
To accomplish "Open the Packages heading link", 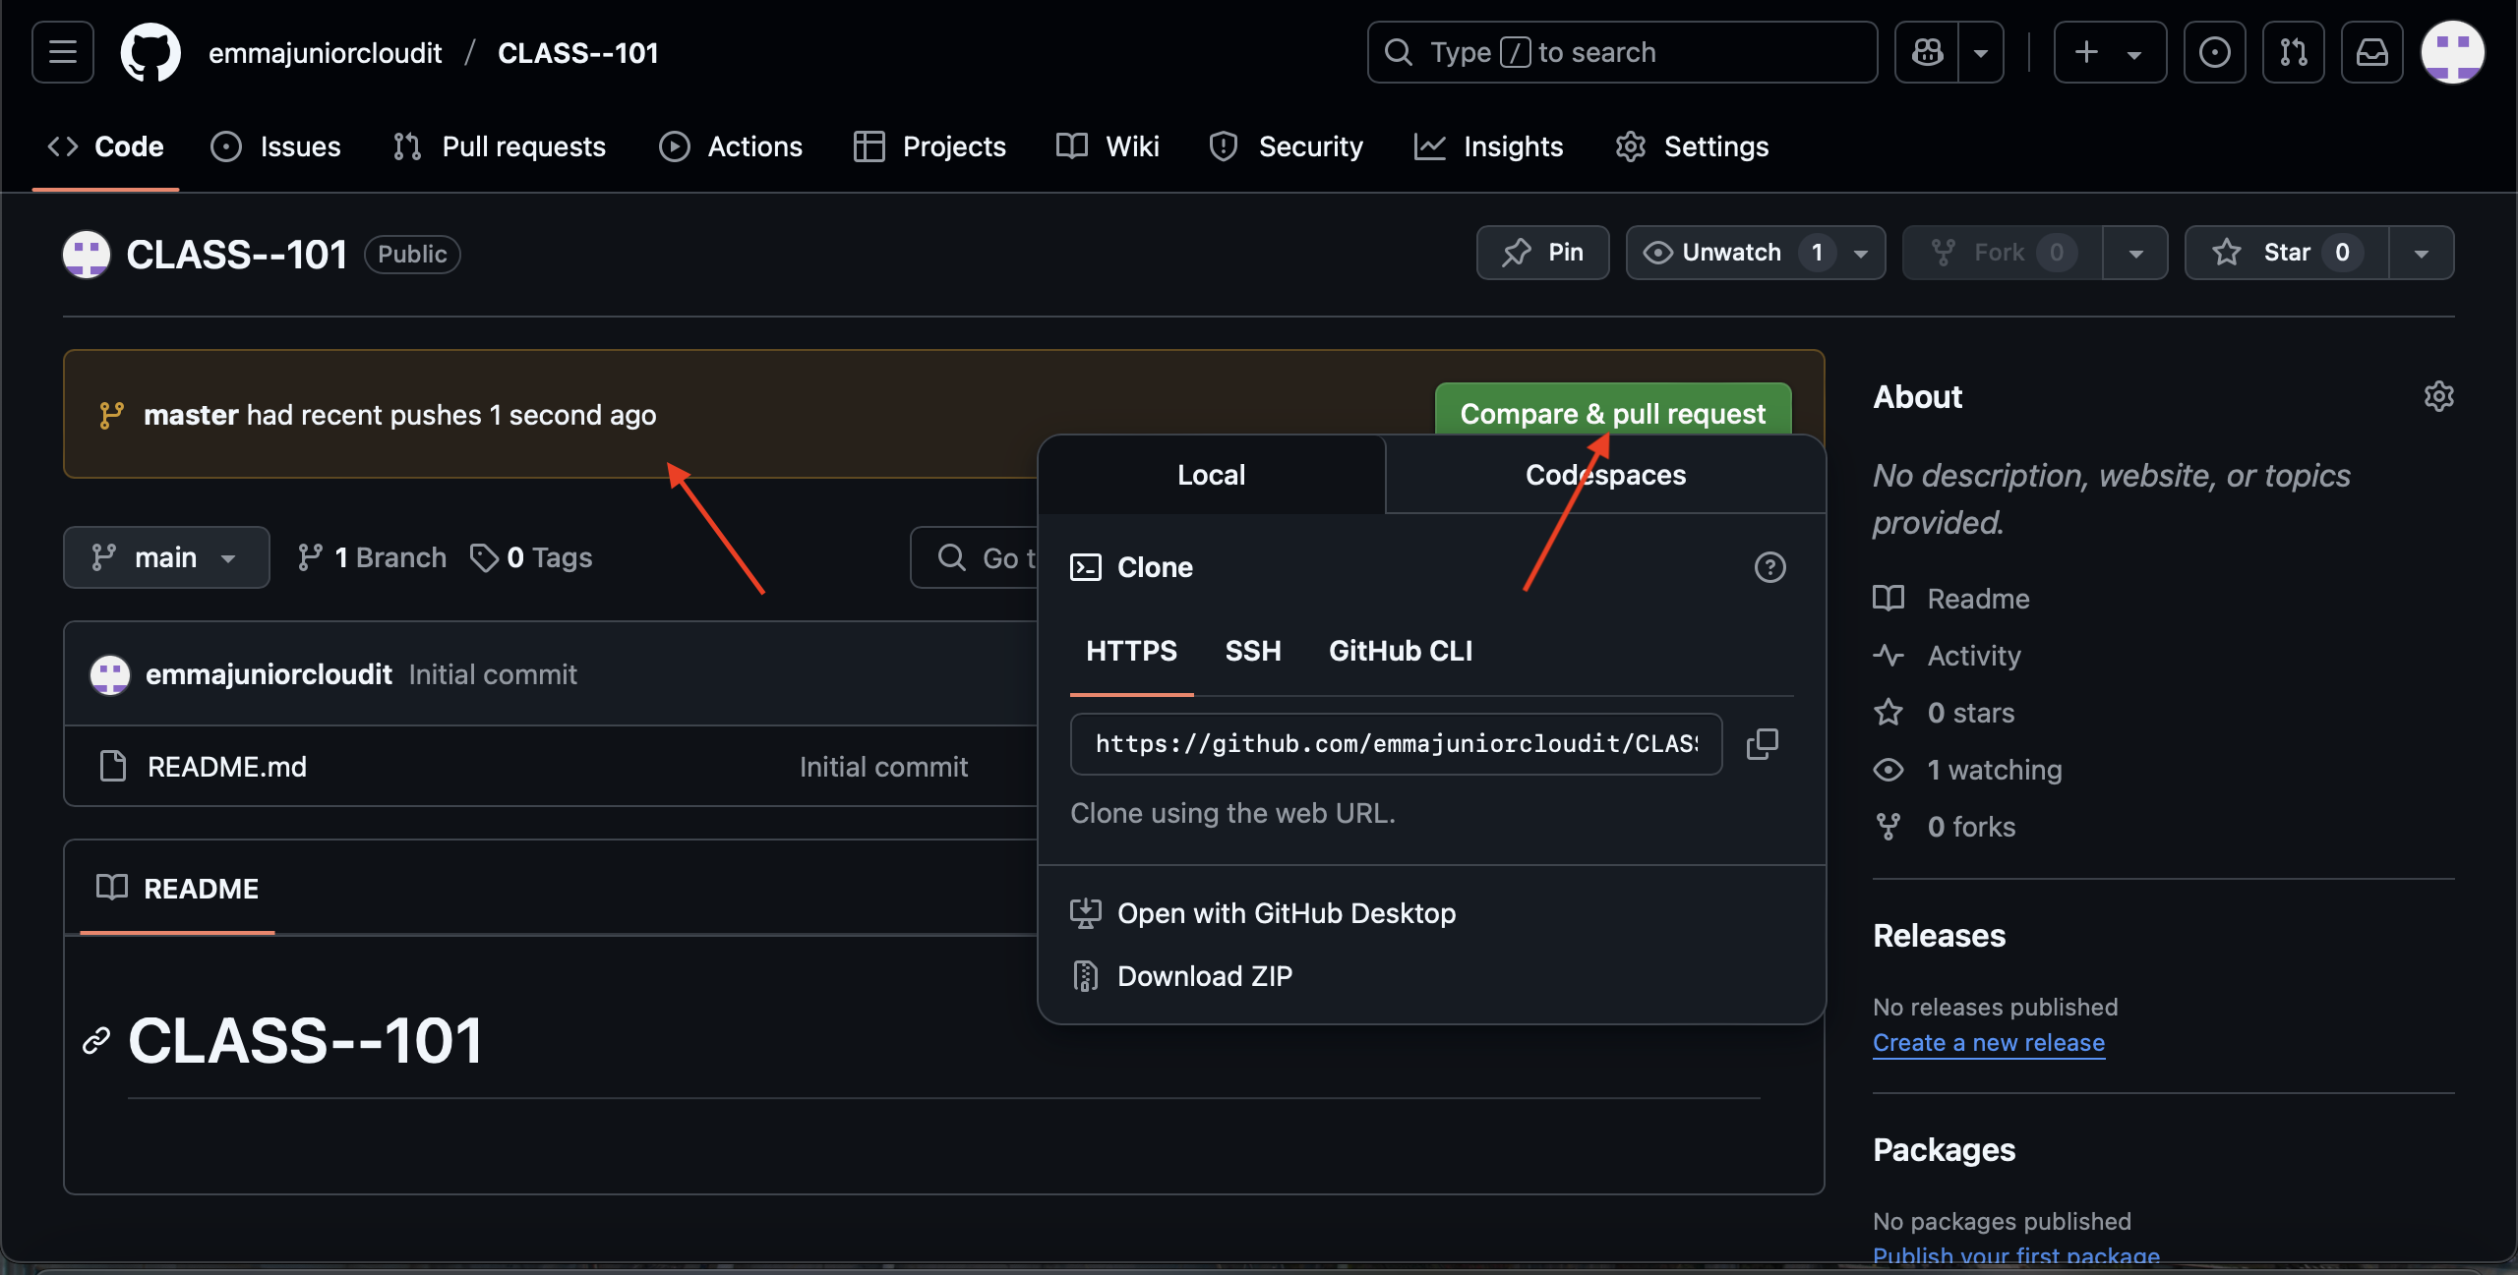I will [x=1944, y=1150].
